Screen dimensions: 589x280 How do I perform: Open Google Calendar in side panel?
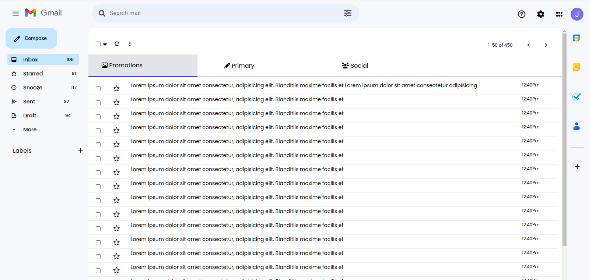pyautogui.click(x=576, y=38)
